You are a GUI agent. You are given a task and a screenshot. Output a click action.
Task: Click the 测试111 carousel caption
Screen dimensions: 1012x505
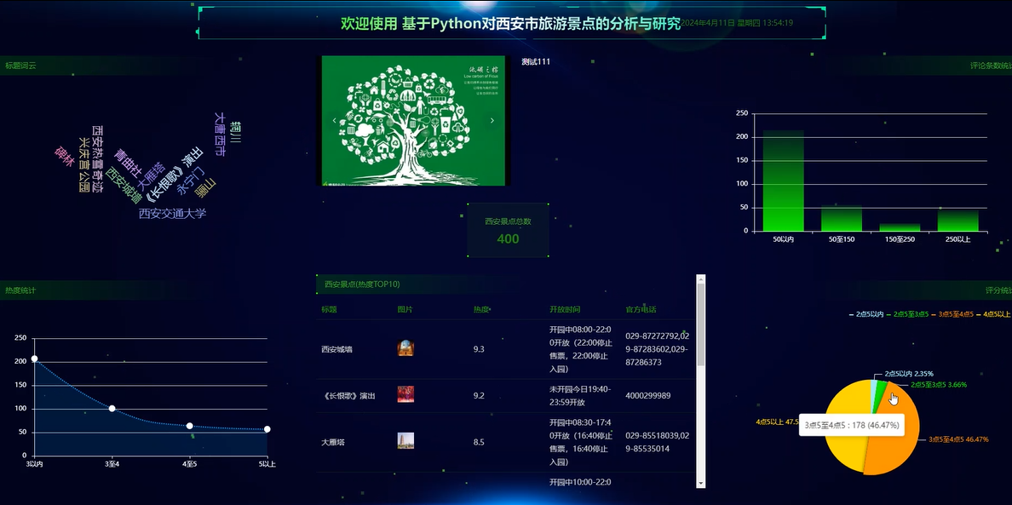pos(536,62)
